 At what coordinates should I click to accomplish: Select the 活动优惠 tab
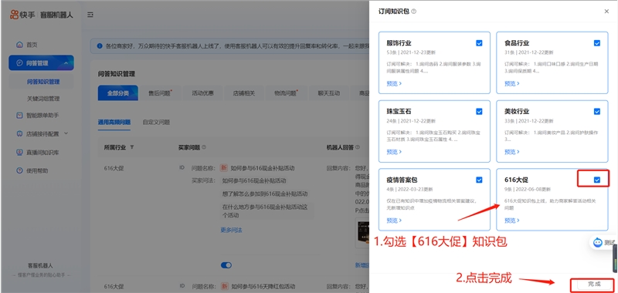pyautogui.click(x=202, y=93)
